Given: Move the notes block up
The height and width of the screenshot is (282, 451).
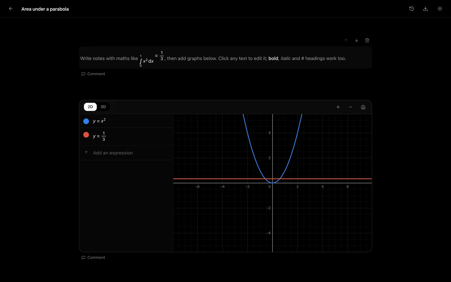Looking at the screenshot, I should click(346, 40).
